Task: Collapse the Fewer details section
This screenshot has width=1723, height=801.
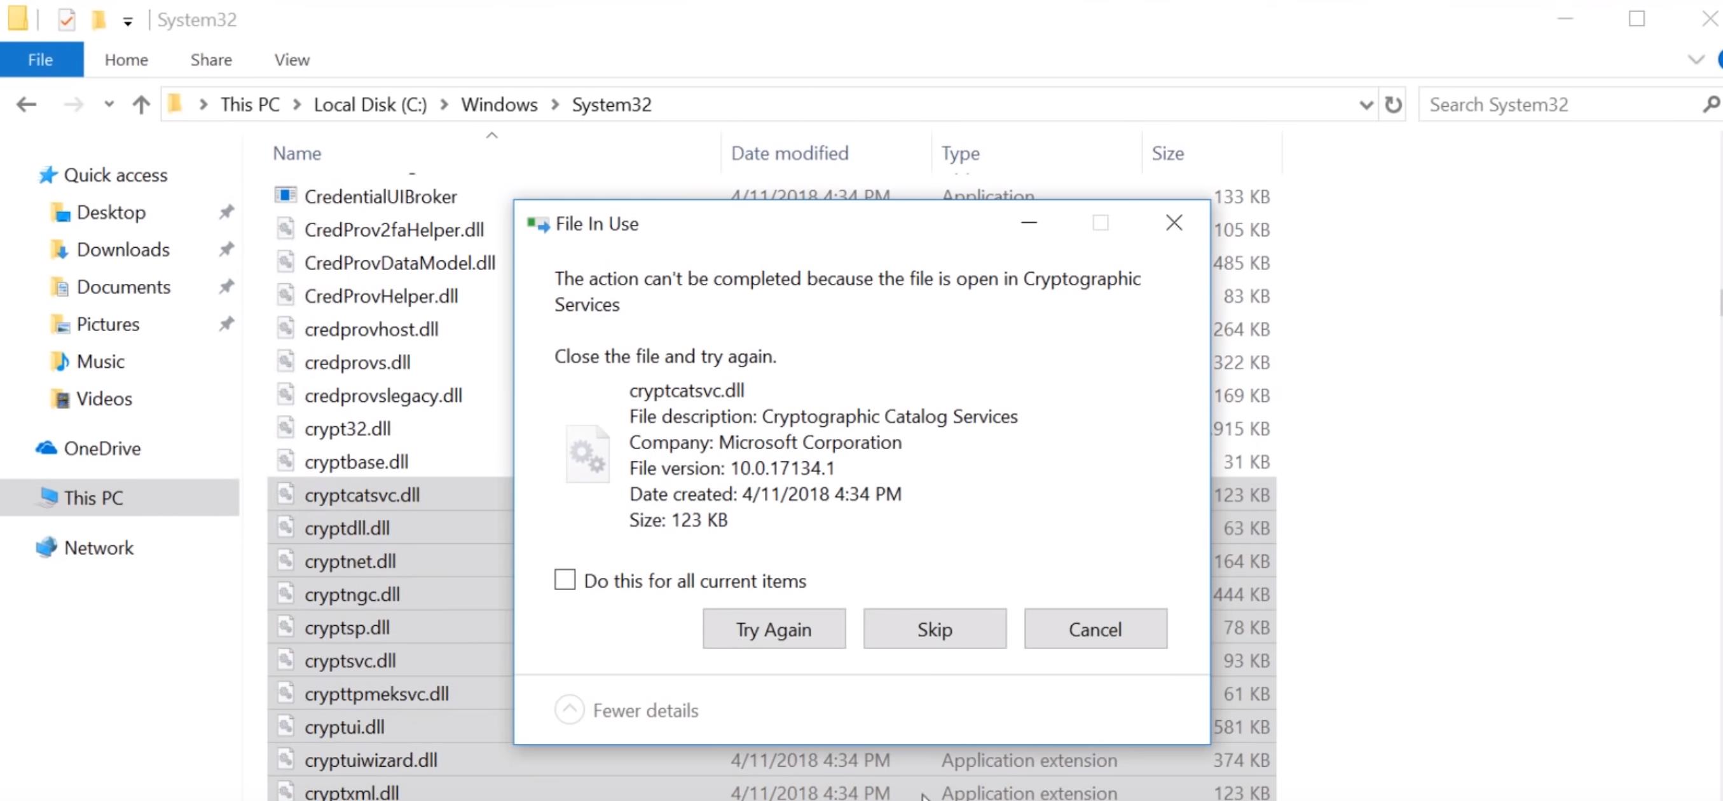Action: 569,710
